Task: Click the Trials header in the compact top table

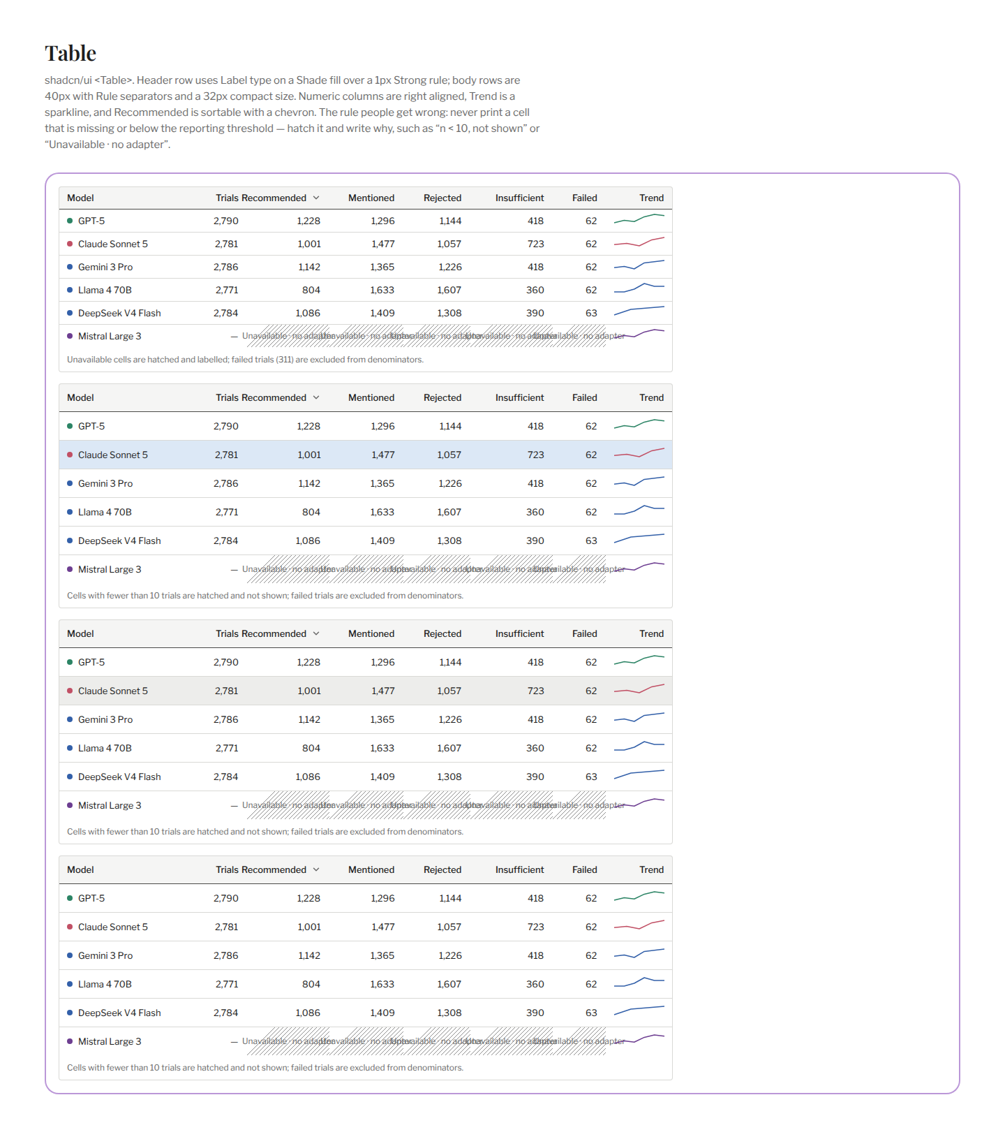Action: pos(227,198)
